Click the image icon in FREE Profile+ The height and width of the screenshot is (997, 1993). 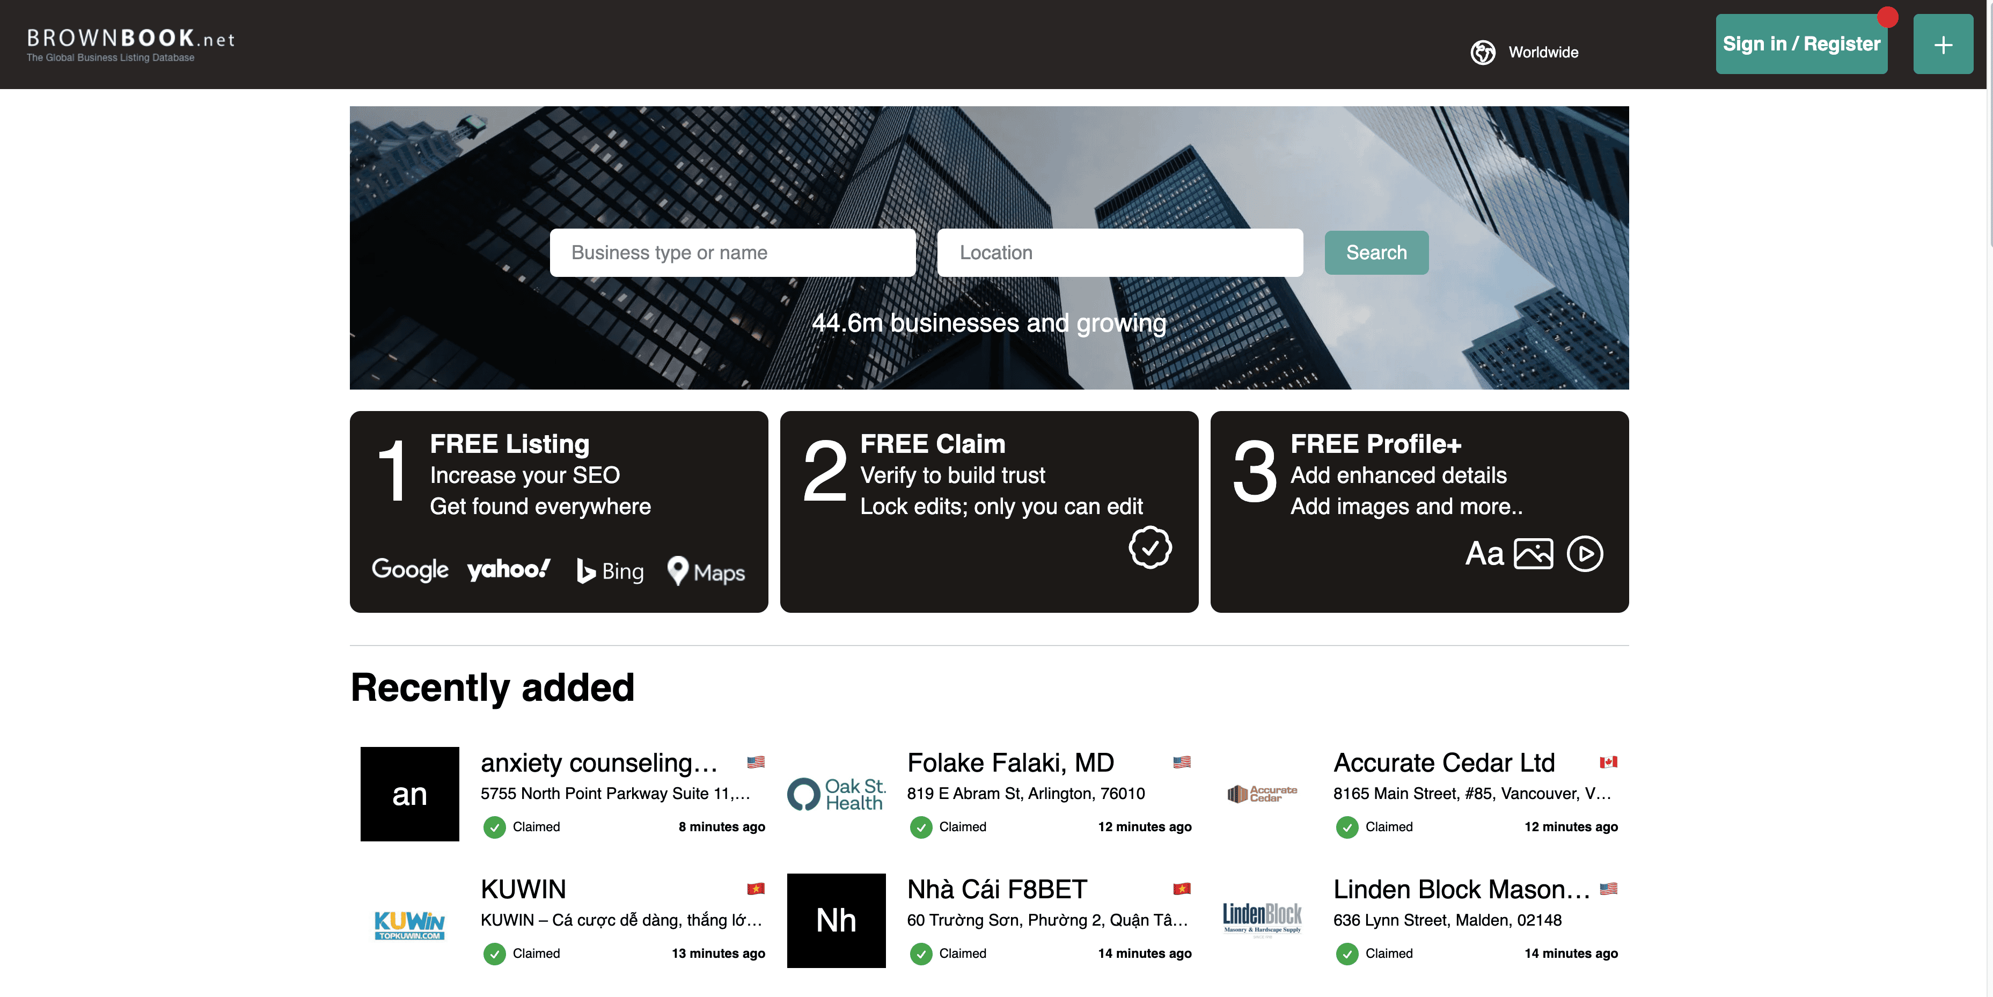[x=1533, y=554]
